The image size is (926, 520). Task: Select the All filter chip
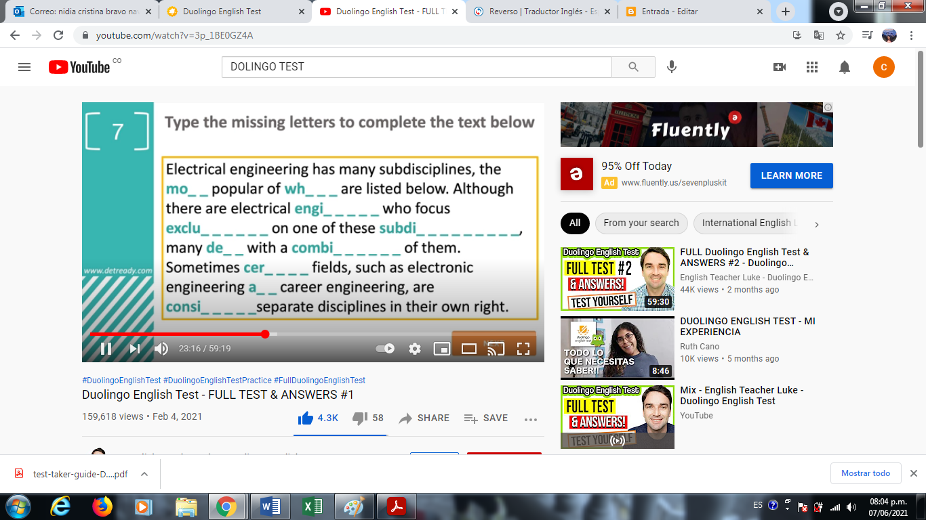(575, 223)
